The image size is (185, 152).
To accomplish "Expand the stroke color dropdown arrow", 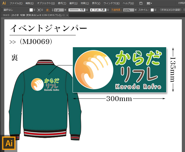I will (x=42, y=10).
